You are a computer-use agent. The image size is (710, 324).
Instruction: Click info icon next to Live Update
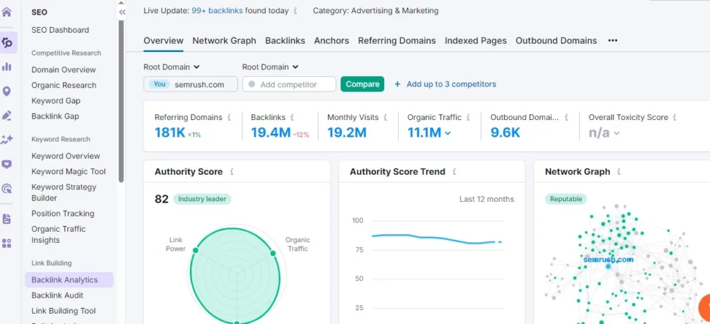pos(295,10)
